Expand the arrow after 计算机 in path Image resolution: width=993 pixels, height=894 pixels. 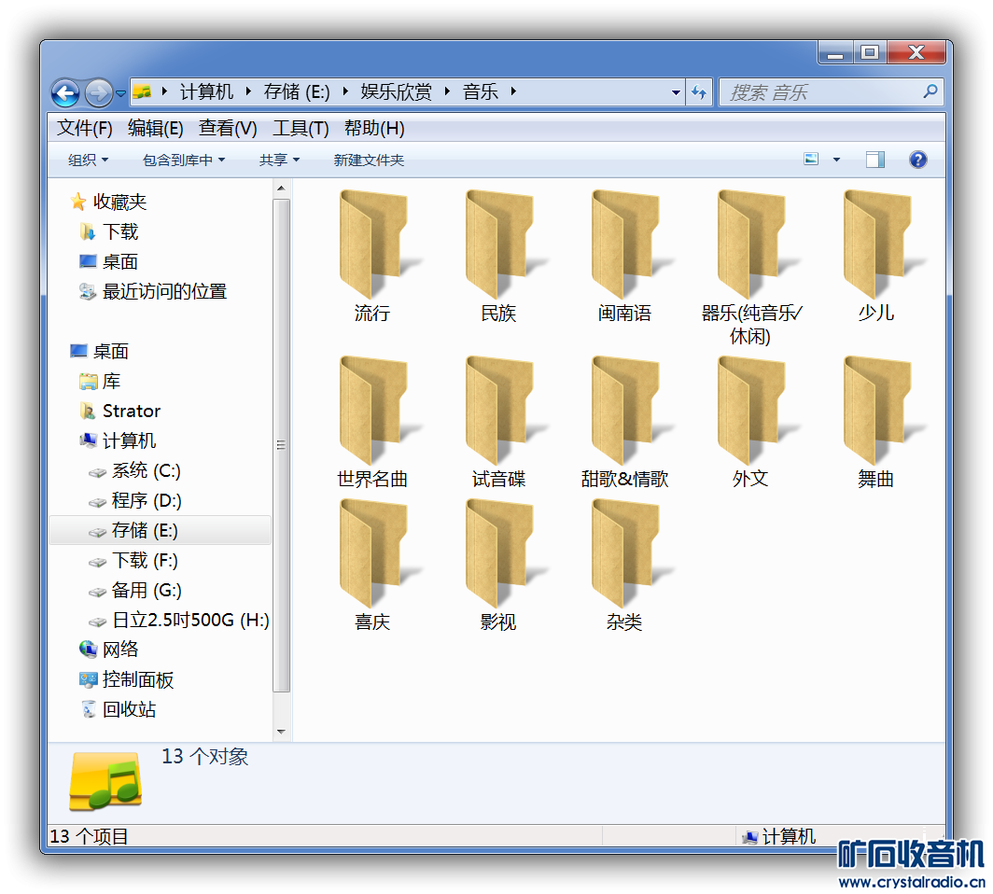248,91
